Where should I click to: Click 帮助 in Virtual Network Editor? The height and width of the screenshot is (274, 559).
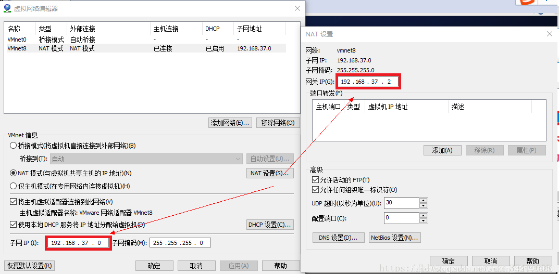pyautogui.click(x=281, y=266)
